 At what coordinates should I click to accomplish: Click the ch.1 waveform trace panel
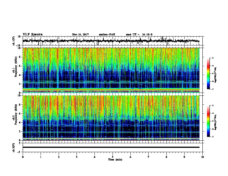[113, 41]
